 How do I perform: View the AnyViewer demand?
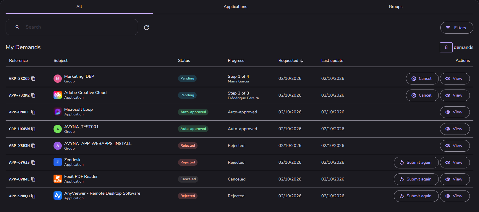(x=455, y=196)
